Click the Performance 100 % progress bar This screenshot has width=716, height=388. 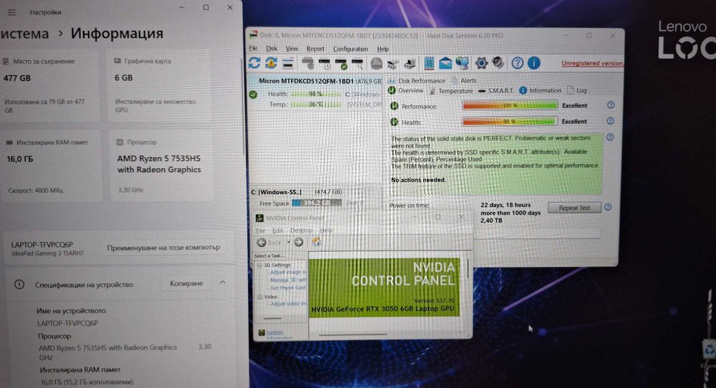[x=510, y=105]
